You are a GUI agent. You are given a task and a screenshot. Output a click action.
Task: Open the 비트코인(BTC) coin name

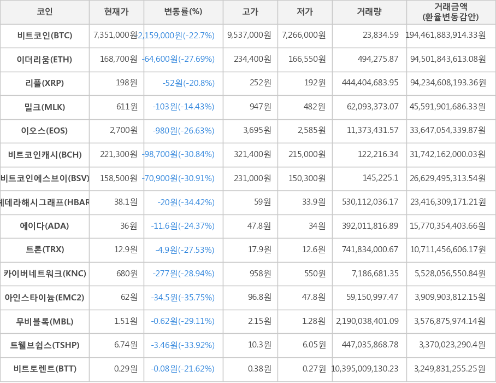click(45, 36)
